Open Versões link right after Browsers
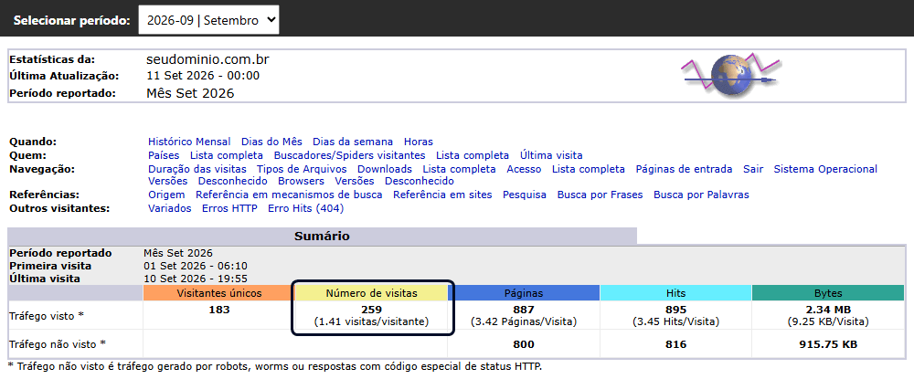Viewport: 914px width, 379px height. click(x=355, y=181)
